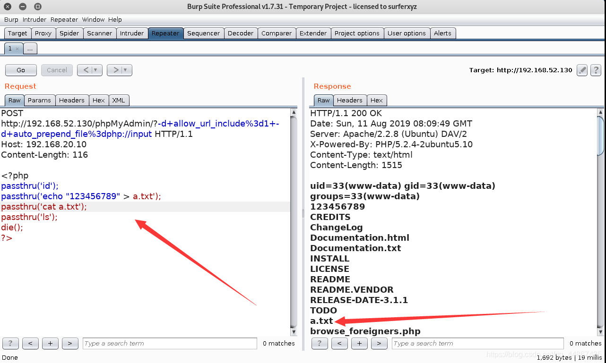Screen dimensions: 606x363
Task: Click the '123456789' response output line
Action: point(338,207)
